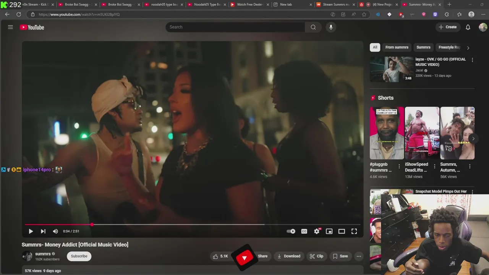Image resolution: width=489 pixels, height=275 pixels.
Task: Click the browser address bar URL
Action: point(79,15)
